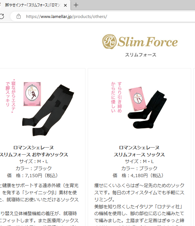Select the 脚やせインナー「スリムフォース」 tab

point(33,5)
